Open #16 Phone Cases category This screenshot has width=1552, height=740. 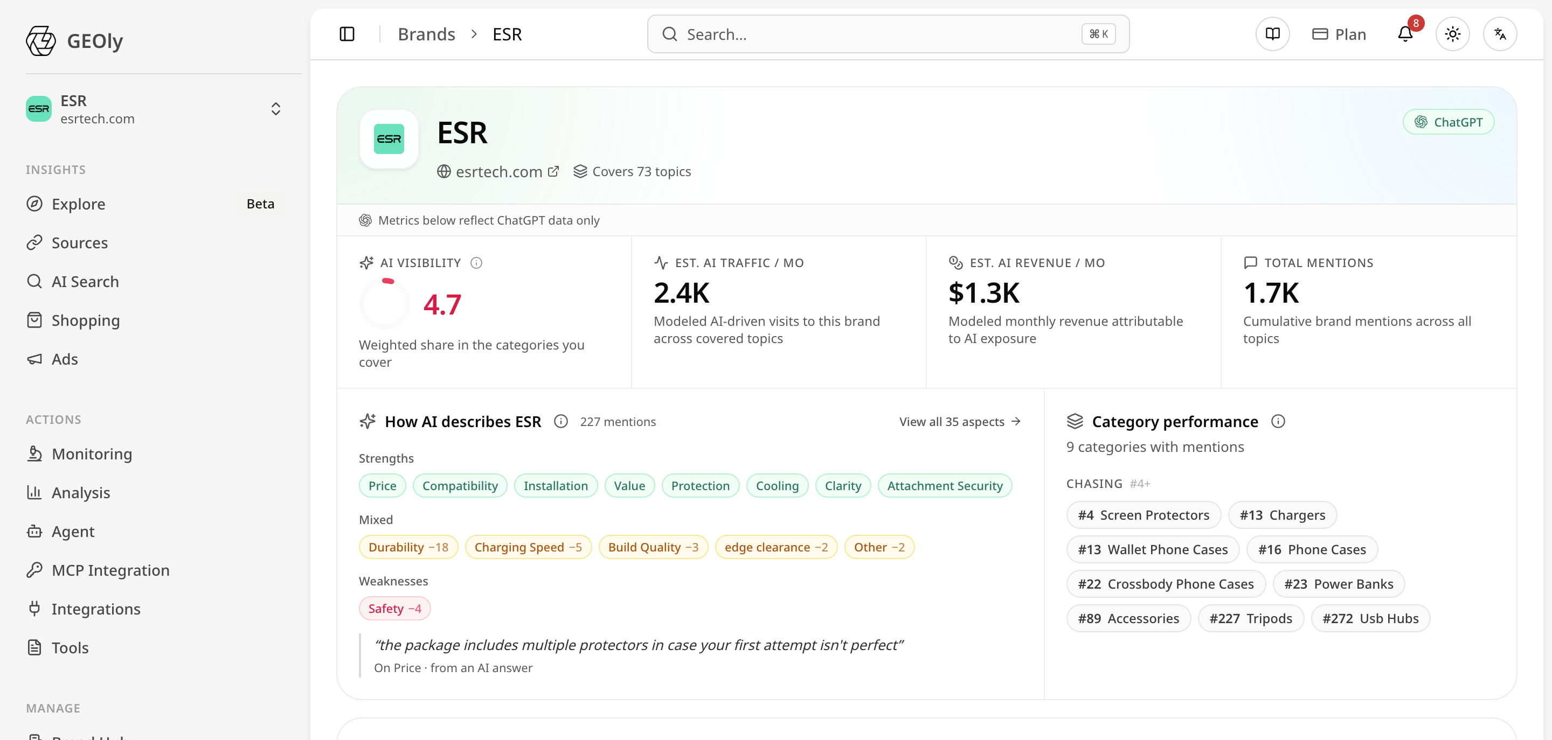point(1312,549)
